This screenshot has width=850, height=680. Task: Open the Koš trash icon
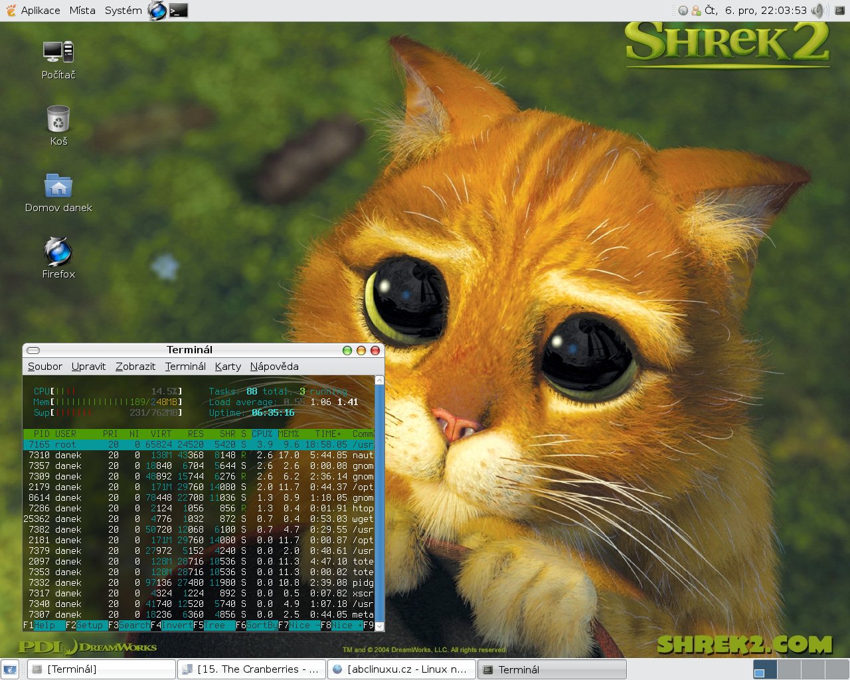point(58,126)
